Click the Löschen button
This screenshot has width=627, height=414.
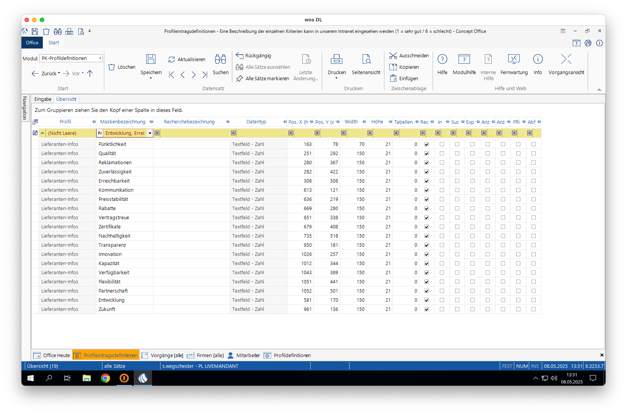click(122, 67)
